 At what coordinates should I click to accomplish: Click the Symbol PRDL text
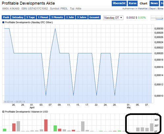[x=59, y=9]
